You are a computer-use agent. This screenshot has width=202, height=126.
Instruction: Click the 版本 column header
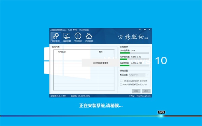[106, 52]
